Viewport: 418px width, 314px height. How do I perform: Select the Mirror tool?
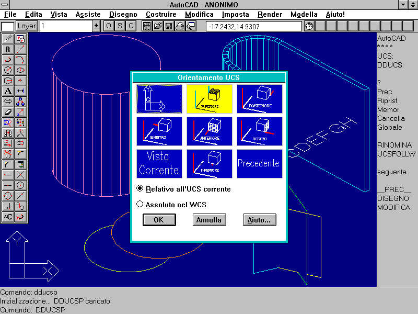click(8, 133)
